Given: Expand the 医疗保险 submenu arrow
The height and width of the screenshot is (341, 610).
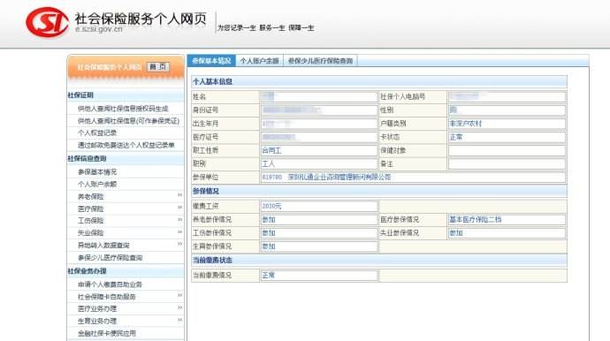Looking at the screenshot, I should coord(179,208).
